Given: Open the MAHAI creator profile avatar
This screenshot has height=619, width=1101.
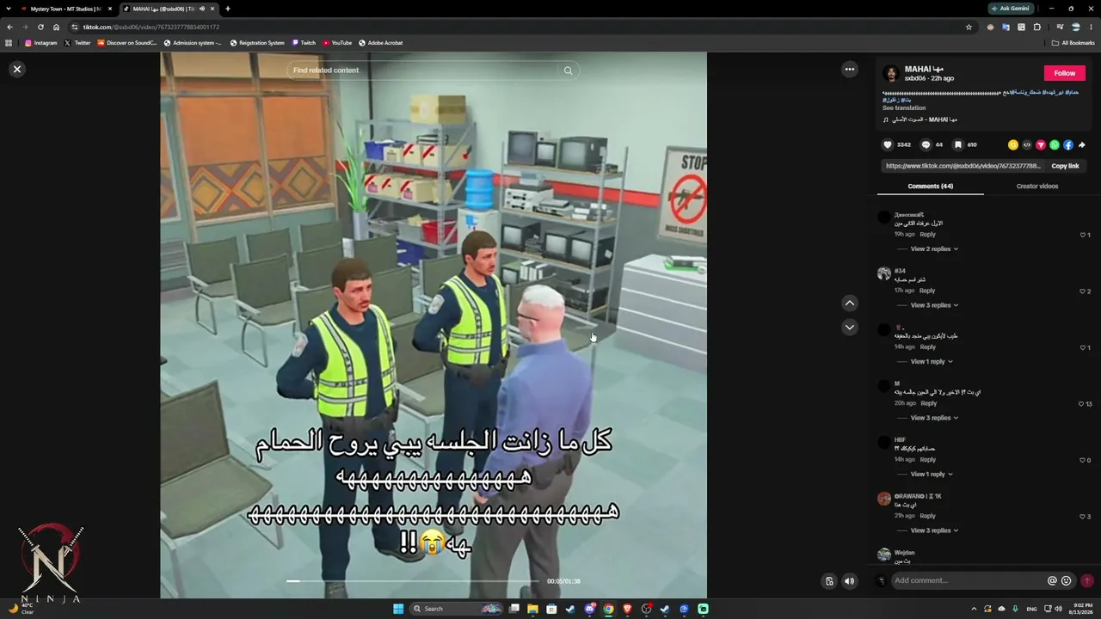Looking at the screenshot, I should pos(891,73).
